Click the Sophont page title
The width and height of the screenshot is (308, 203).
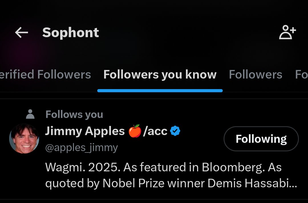(x=70, y=33)
